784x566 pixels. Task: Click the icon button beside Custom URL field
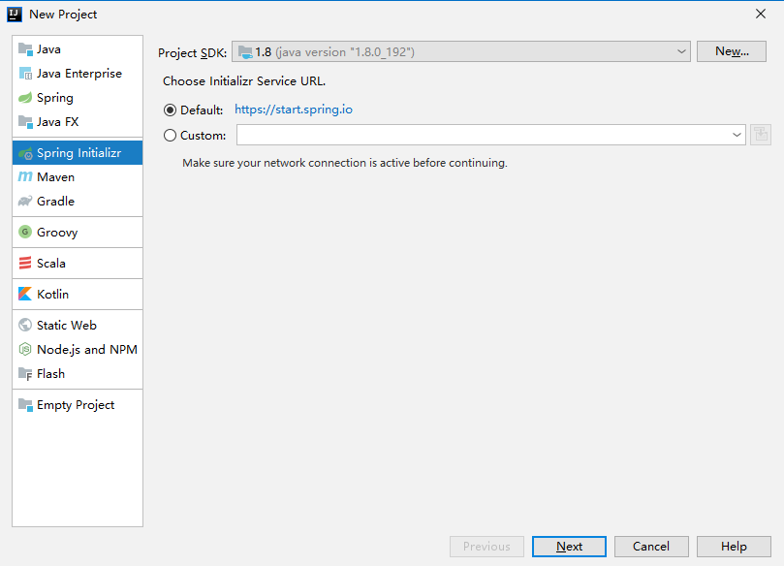pyautogui.click(x=761, y=135)
